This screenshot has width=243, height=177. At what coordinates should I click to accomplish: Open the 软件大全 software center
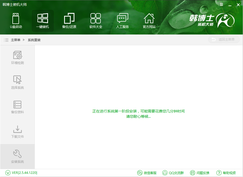pyautogui.click(x=96, y=21)
